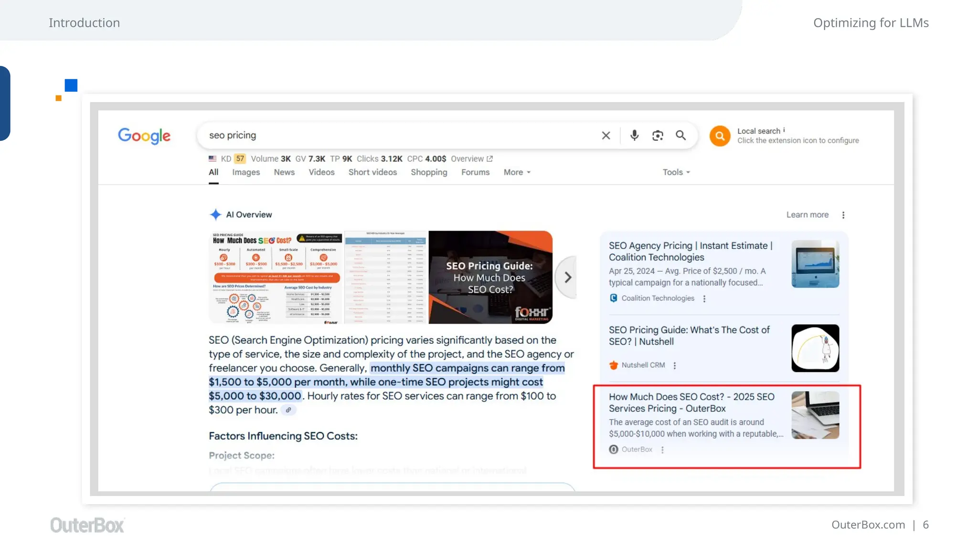Image resolution: width=978 pixels, height=550 pixels.
Task: Click the 'Project Scope:' subheading
Action: click(x=242, y=456)
